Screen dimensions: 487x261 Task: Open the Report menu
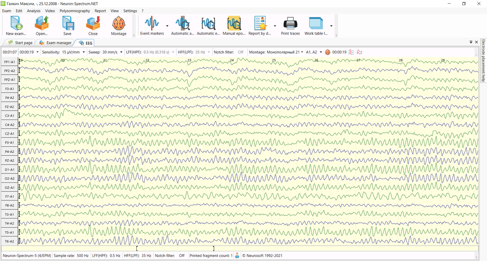pyautogui.click(x=100, y=11)
